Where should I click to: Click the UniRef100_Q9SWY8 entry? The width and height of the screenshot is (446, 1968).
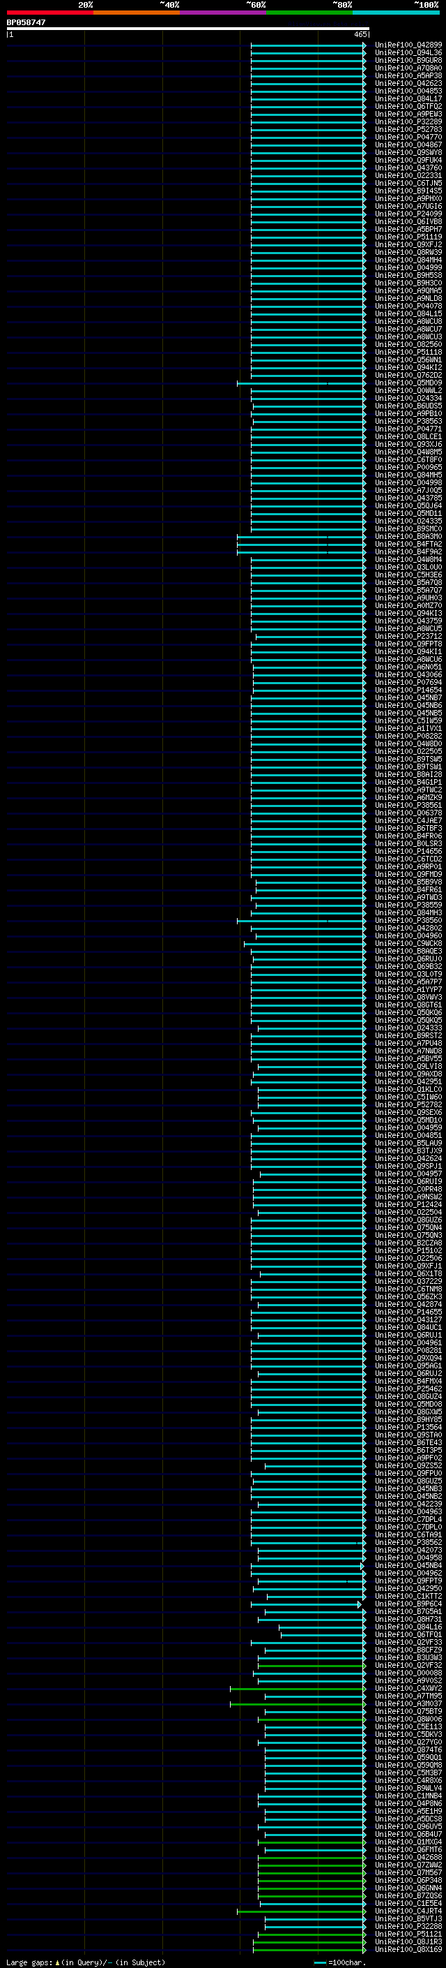pos(408,152)
